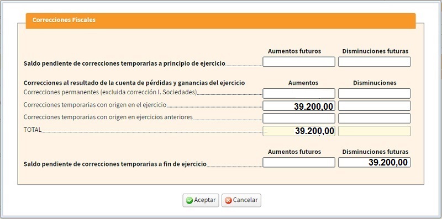
Task: Click the Correcciones permanentes row label
Action: point(110,92)
